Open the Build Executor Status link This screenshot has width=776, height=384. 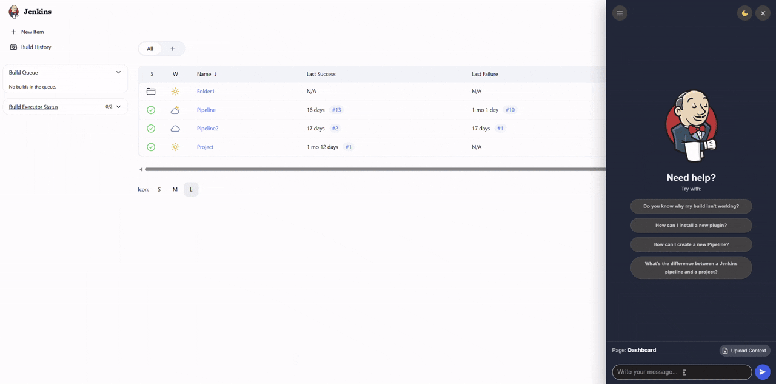tap(33, 107)
